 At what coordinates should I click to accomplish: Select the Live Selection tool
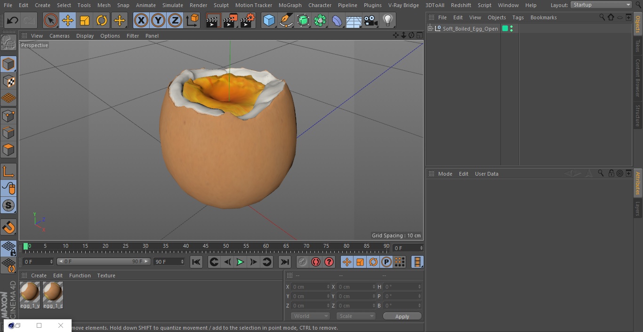click(x=51, y=20)
